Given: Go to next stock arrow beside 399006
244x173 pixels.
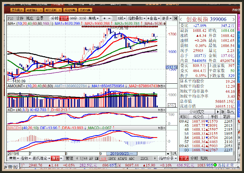Looking at the screenshot, I should [x=233, y=20].
